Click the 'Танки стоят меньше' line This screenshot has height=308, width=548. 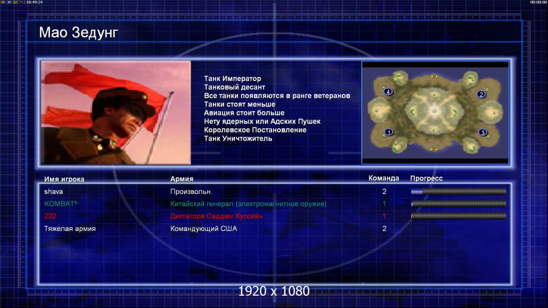pyautogui.click(x=240, y=104)
